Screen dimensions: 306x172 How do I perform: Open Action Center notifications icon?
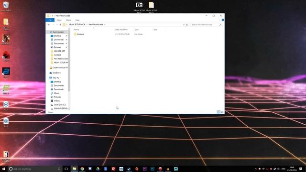click(x=301, y=169)
